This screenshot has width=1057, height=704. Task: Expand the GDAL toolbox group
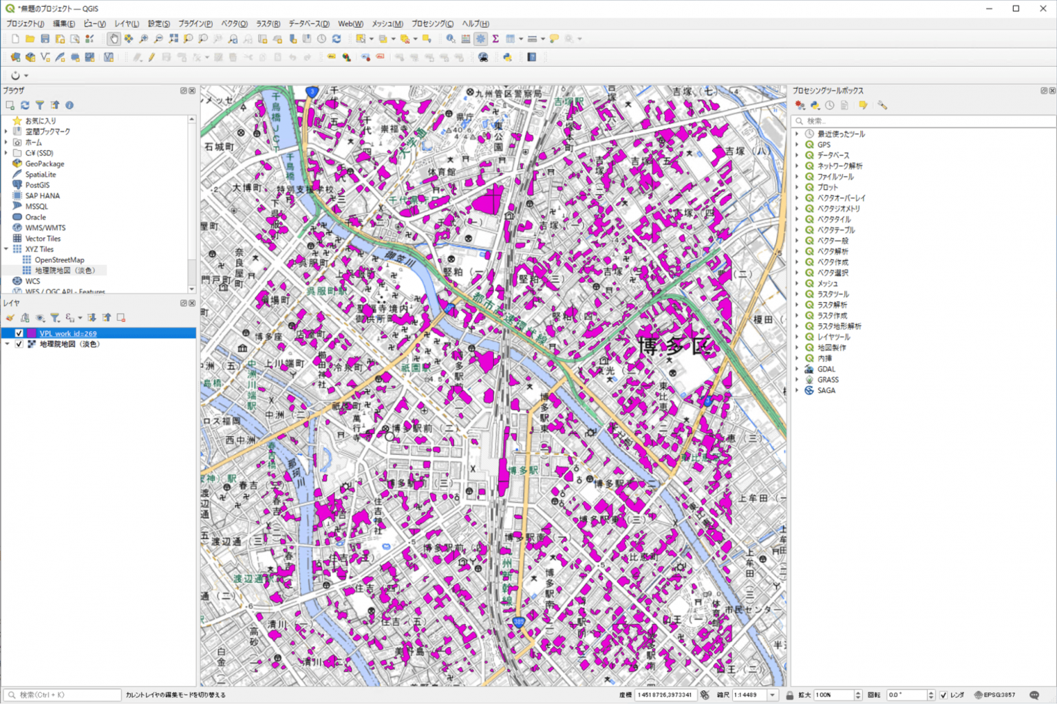click(798, 369)
